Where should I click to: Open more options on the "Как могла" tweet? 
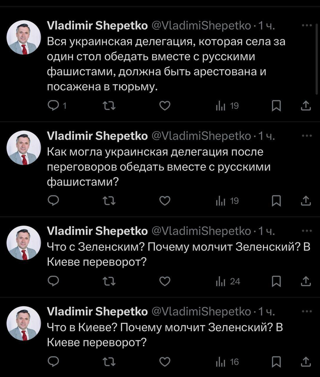click(305, 135)
